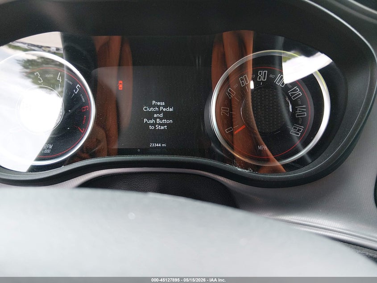Click the MPH label on speedometer

(x=262, y=148)
